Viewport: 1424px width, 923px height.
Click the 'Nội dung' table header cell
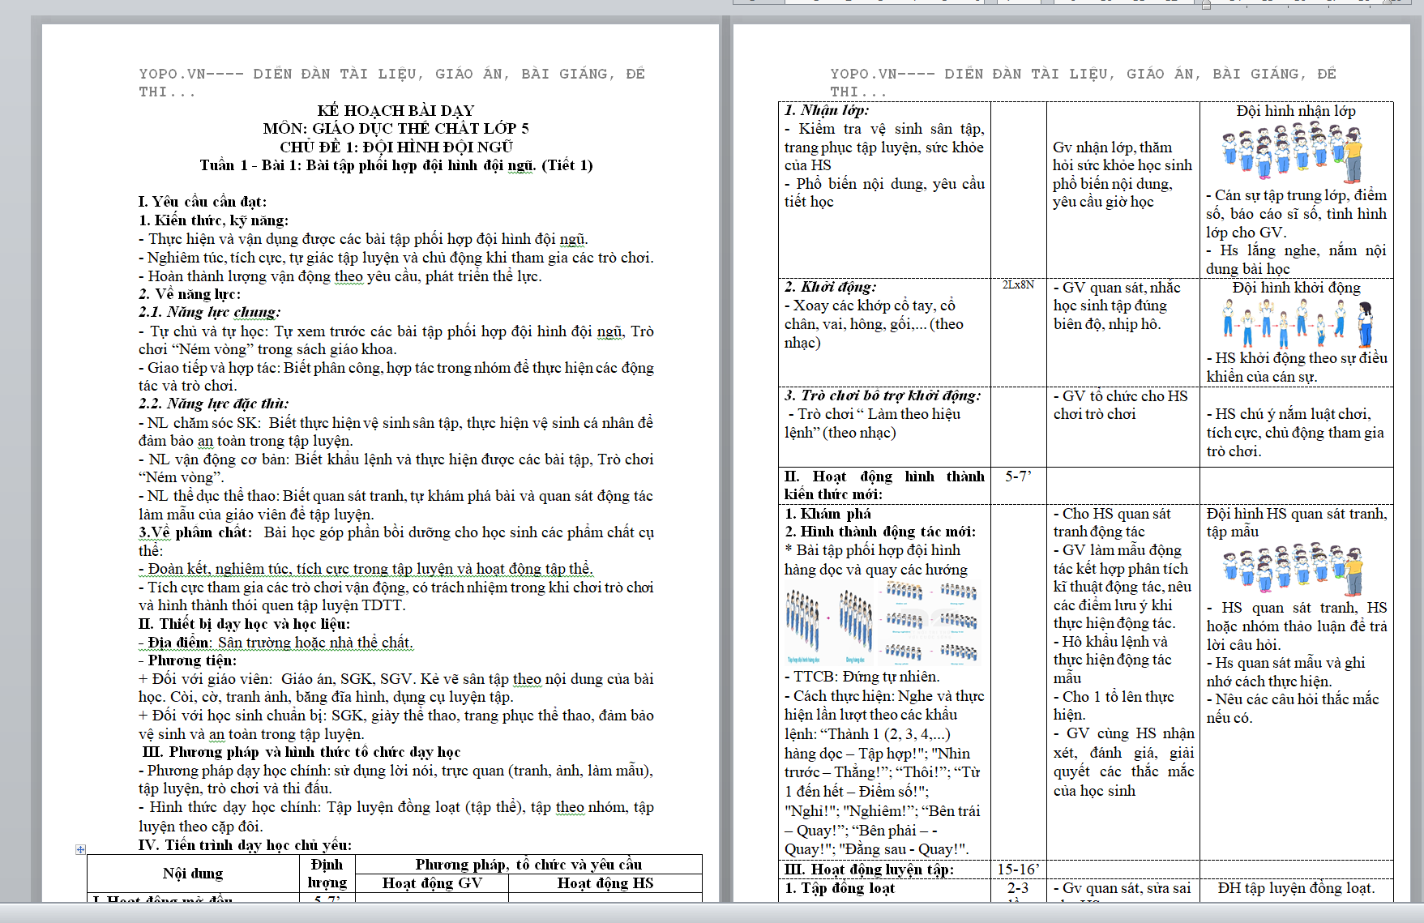[193, 874]
